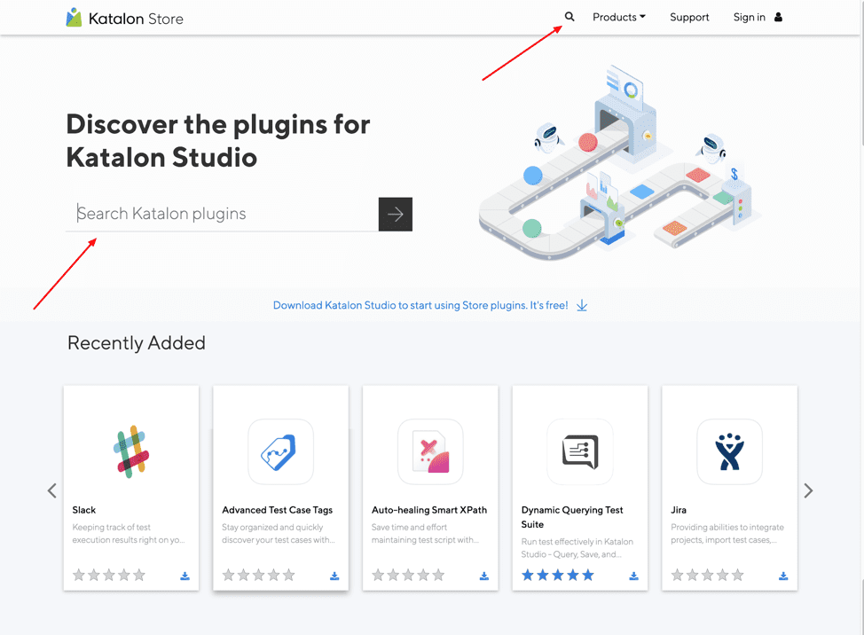Download Advanced Test Case Tags via download icon
The width and height of the screenshot is (864, 635).
pos(334,576)
